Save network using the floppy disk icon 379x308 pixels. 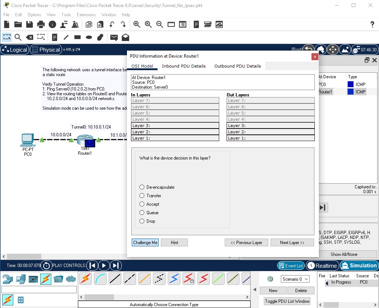30,24
